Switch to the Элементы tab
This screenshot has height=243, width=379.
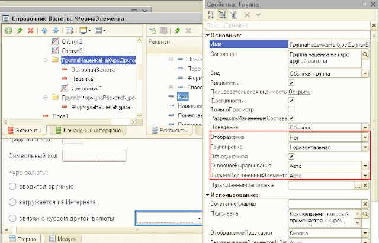click(x=24, y=131)
